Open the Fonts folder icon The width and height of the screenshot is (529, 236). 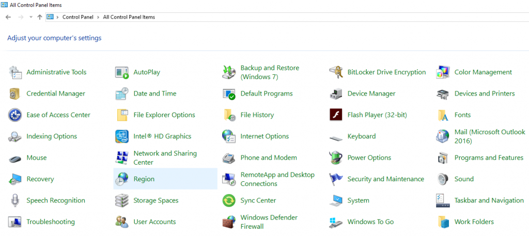[443, 115]
